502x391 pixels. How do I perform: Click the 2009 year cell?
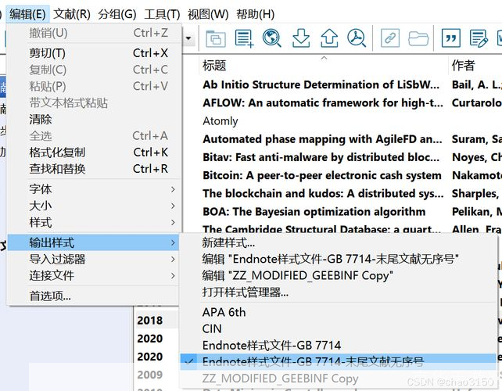coord(150,375)
